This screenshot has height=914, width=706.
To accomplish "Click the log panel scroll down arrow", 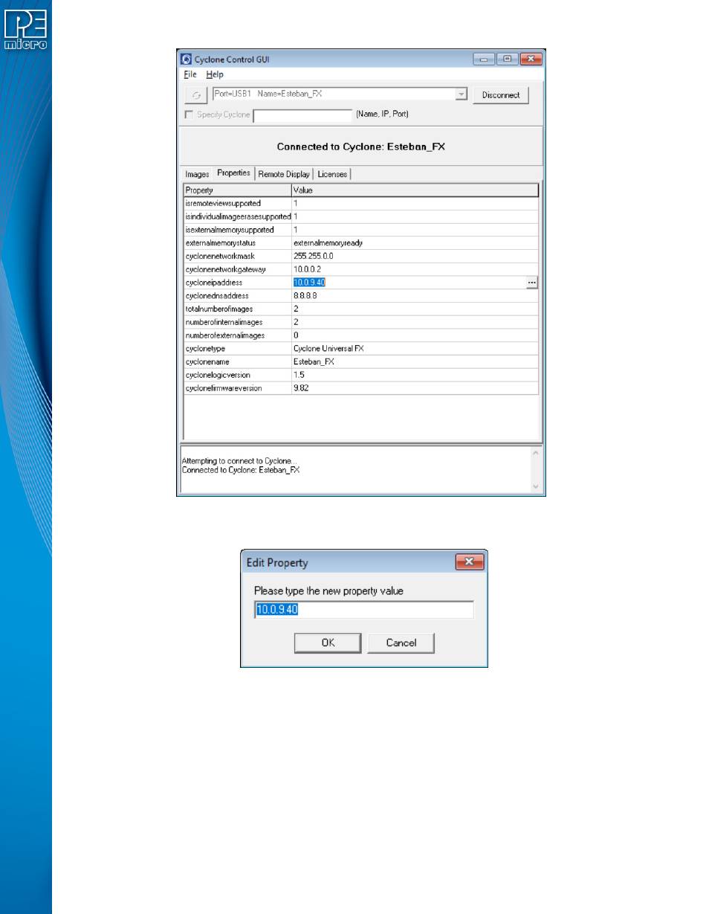I will point(537,486).
